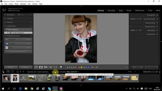Click the Flickr publish service icon

pos(7,48)
